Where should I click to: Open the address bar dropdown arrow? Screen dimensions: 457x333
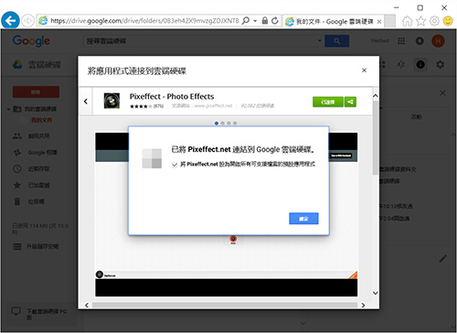(x=255, y=21)
